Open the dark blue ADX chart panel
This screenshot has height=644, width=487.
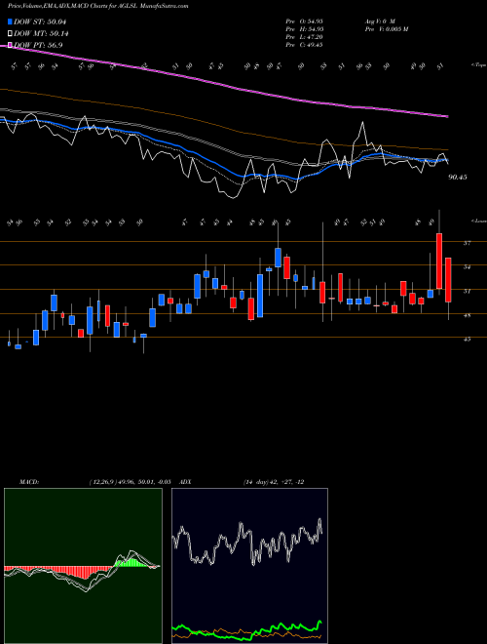(x=249, y=566)
